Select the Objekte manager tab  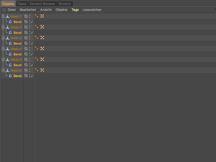point(8,4)
